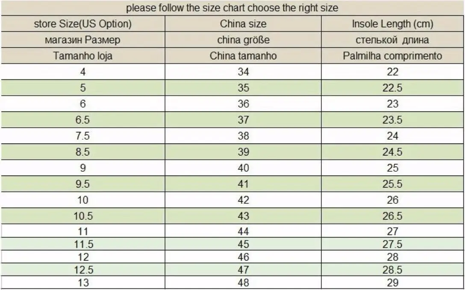465x290 pixels.
Task: Click the 'store Size(US Option)' header cell
Action: (x=83, y=23)
